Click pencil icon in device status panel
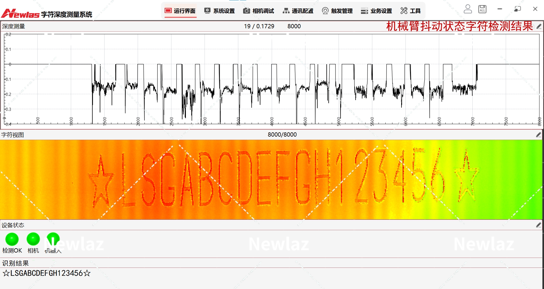The height and width of the screenshot is (289, 544). [x=539, y=225]
